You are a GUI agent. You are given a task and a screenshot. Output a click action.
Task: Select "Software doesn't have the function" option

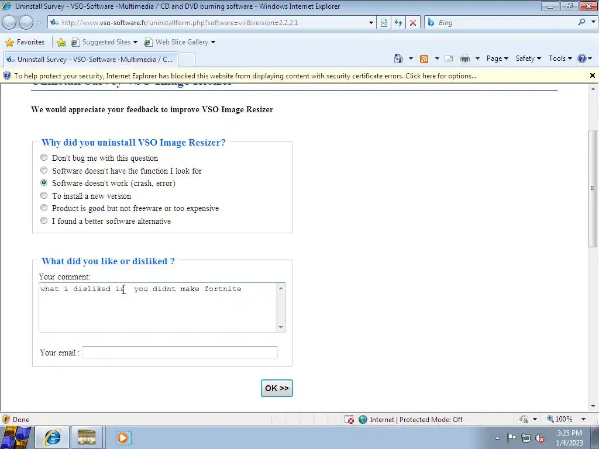(x=44, y=170)
